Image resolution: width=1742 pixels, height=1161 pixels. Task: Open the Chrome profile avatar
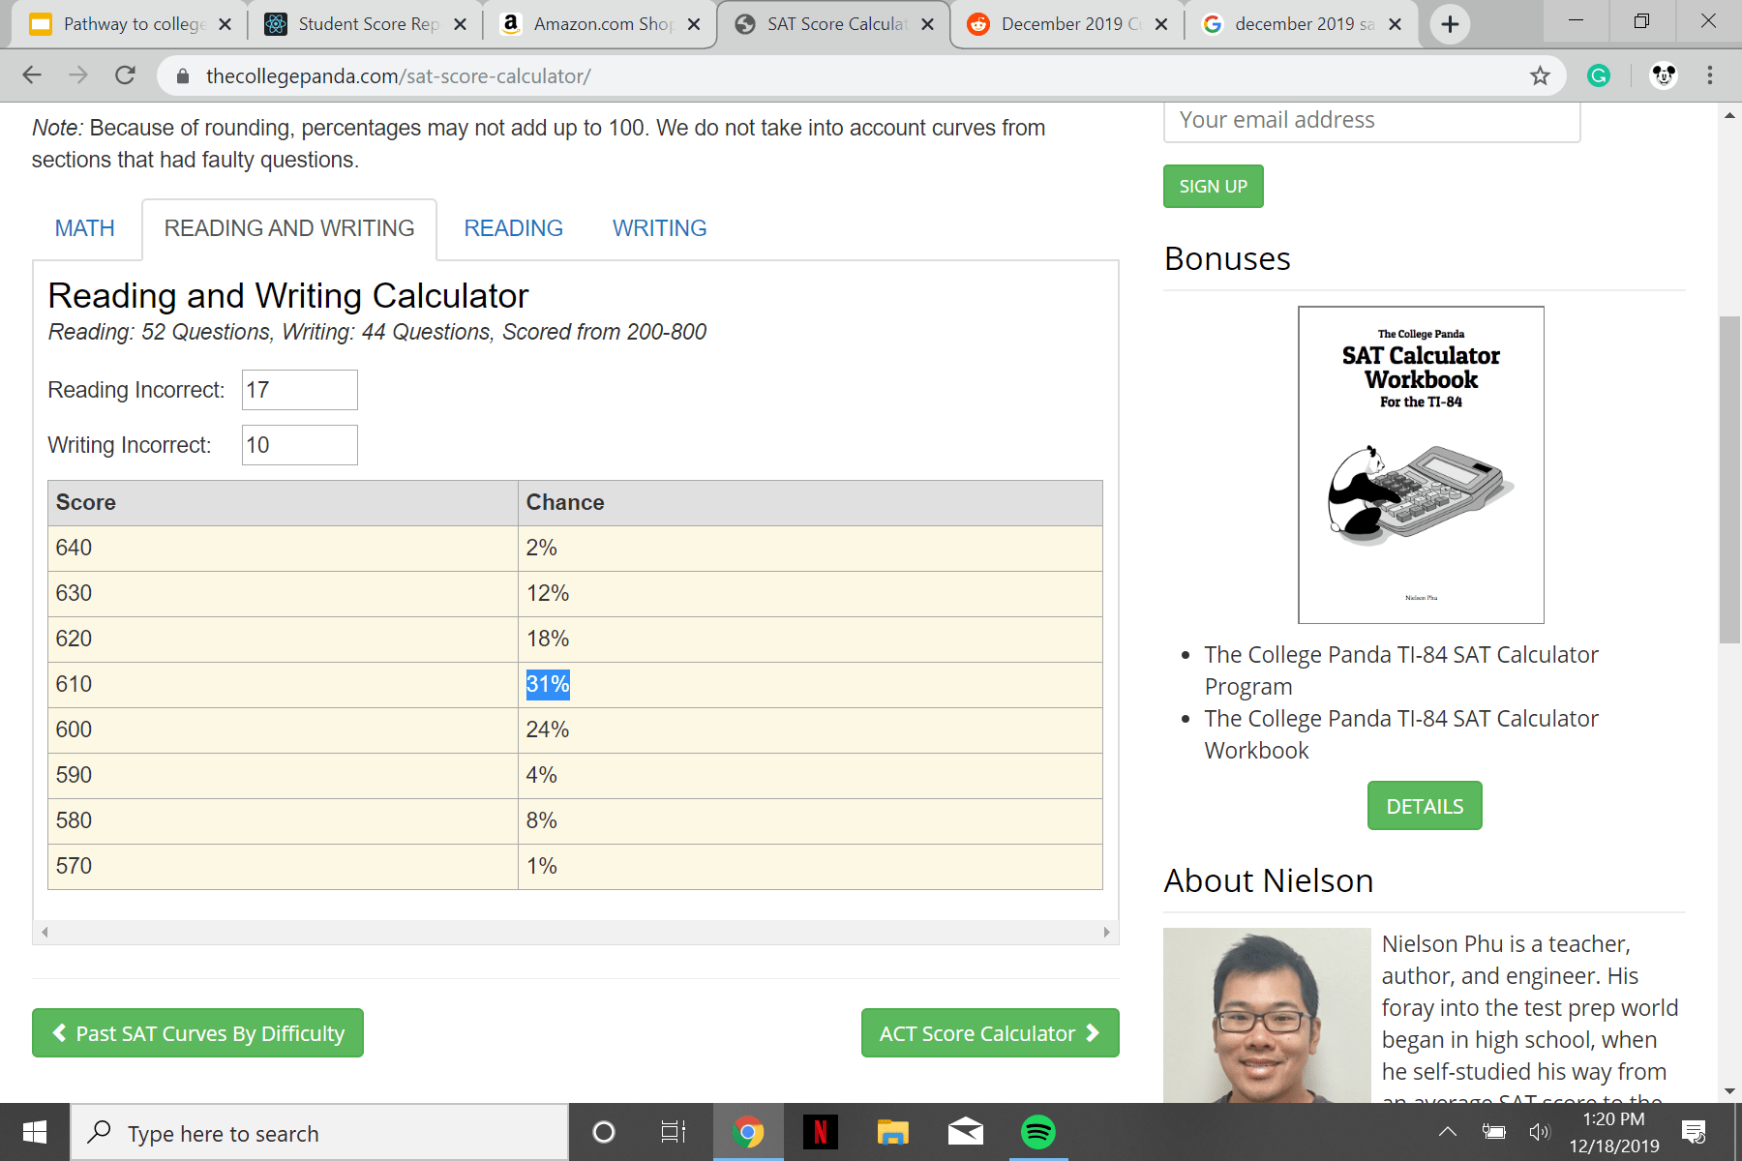(1663, 74)
